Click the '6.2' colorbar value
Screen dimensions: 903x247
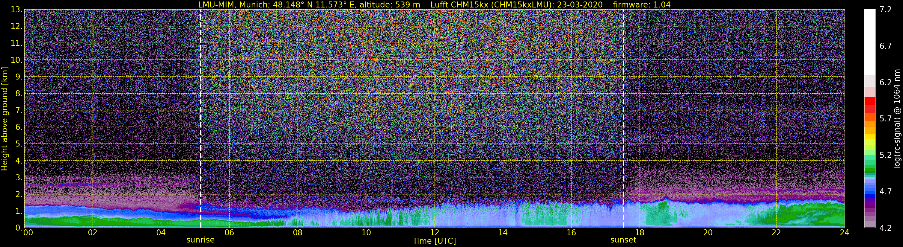point(886,82)
